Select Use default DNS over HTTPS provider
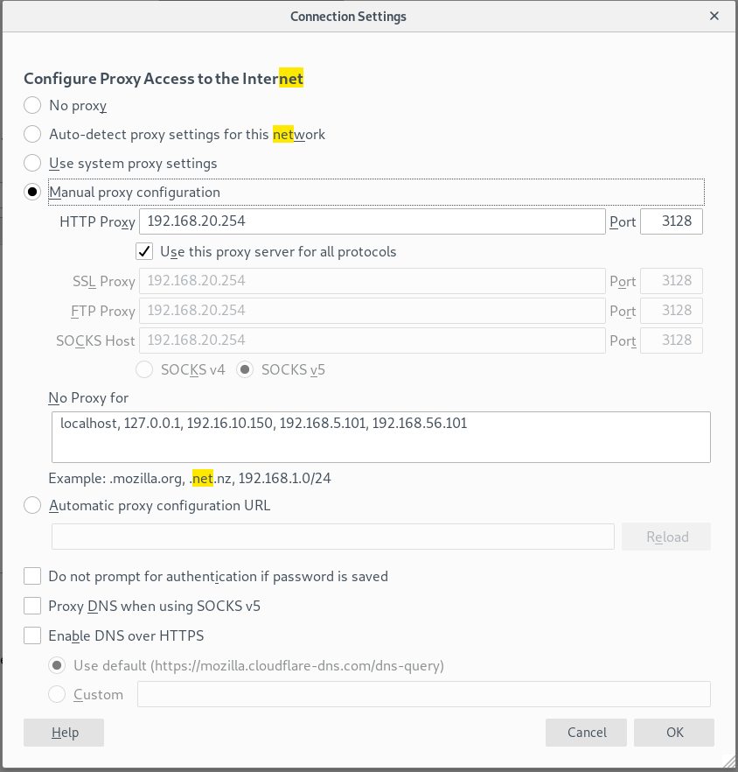The image size is (738, 772). [x=57, y=665]
